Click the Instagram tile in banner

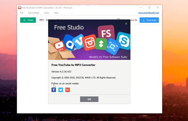pos(89,42)
